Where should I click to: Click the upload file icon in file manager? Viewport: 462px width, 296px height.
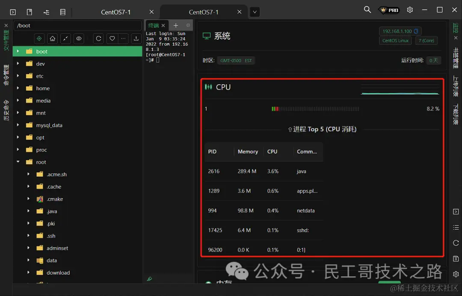[x=136, y=38]
